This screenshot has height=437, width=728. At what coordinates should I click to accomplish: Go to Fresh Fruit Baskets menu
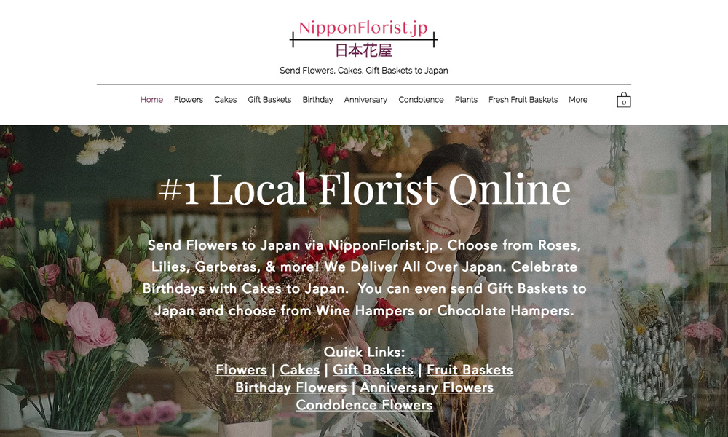point(523,99)
